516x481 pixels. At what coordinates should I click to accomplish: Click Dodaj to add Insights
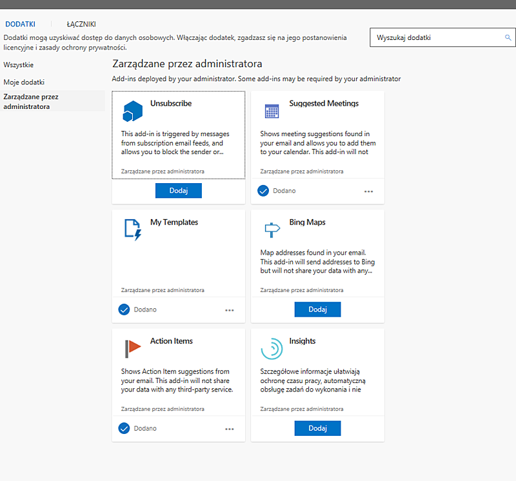pos(317,428)
